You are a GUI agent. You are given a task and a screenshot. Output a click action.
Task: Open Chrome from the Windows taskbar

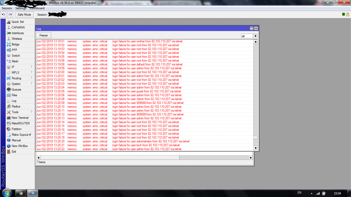(x=21, y=193)
